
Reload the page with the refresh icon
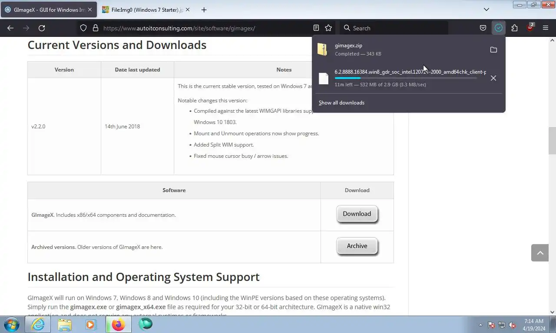(42, 28)
